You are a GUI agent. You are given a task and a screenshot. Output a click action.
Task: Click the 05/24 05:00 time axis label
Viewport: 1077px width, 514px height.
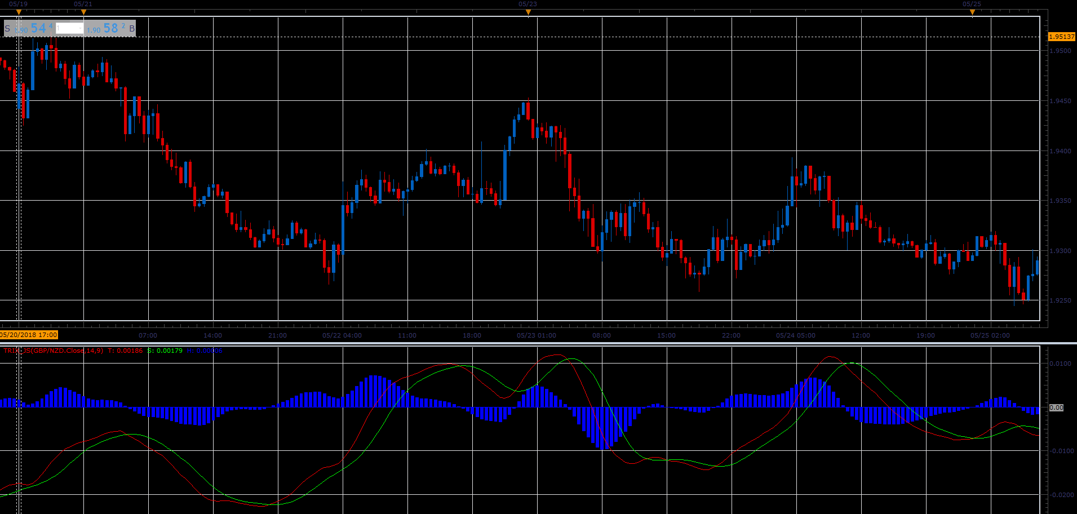point(796,335)
